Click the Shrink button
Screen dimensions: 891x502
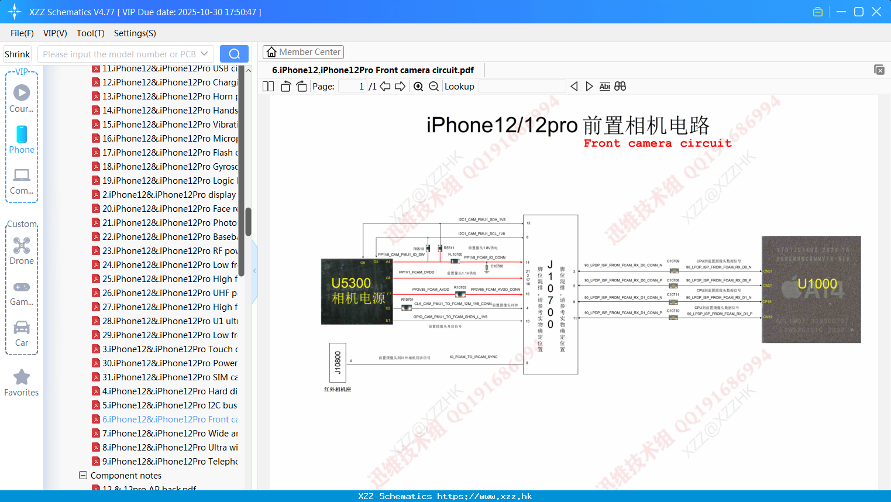18,54
